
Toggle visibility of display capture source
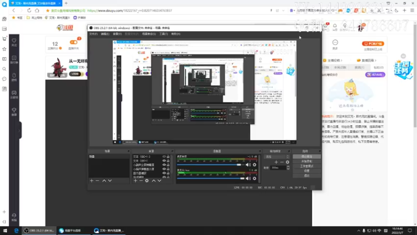[164, 173]
